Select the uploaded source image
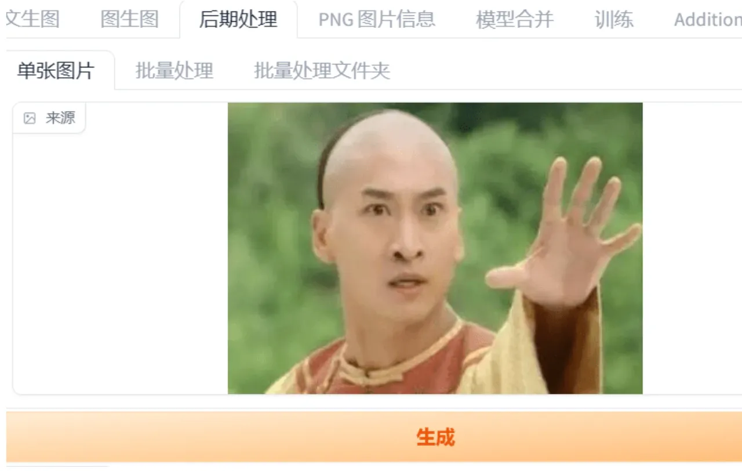The height and width of the screenshot is (471, 742). click(x=435, y=248)
